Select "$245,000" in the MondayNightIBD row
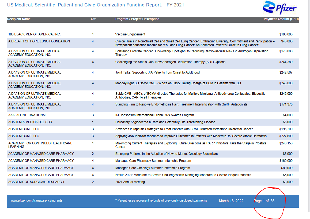Screen dimensions: 310x219 pos(286,83)
